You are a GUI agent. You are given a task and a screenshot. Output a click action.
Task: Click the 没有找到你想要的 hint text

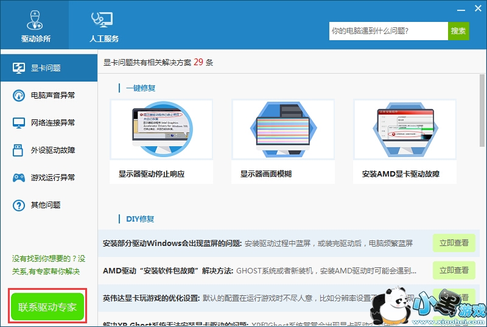pos(49,265)
